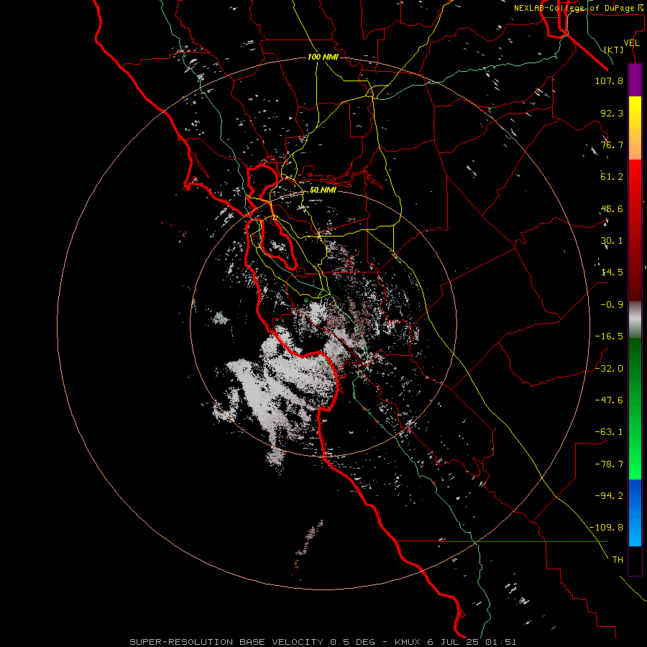Click the 45.6 legend value
Image resolution: width=647 pixels, height=647 pixels.
[x=612, y=208]
